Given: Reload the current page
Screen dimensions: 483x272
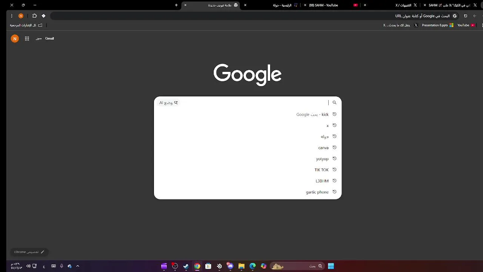Looking at the screenshot, I should pyautogui.click(x=465, y=16).
